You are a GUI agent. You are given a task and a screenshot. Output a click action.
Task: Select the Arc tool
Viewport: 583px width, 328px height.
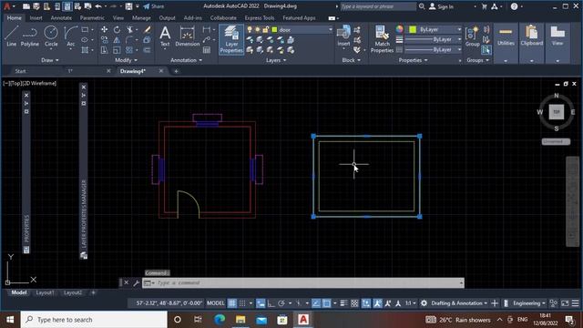(x=70, y=36)
